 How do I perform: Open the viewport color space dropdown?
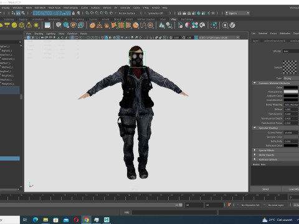(x=219, y=37)
